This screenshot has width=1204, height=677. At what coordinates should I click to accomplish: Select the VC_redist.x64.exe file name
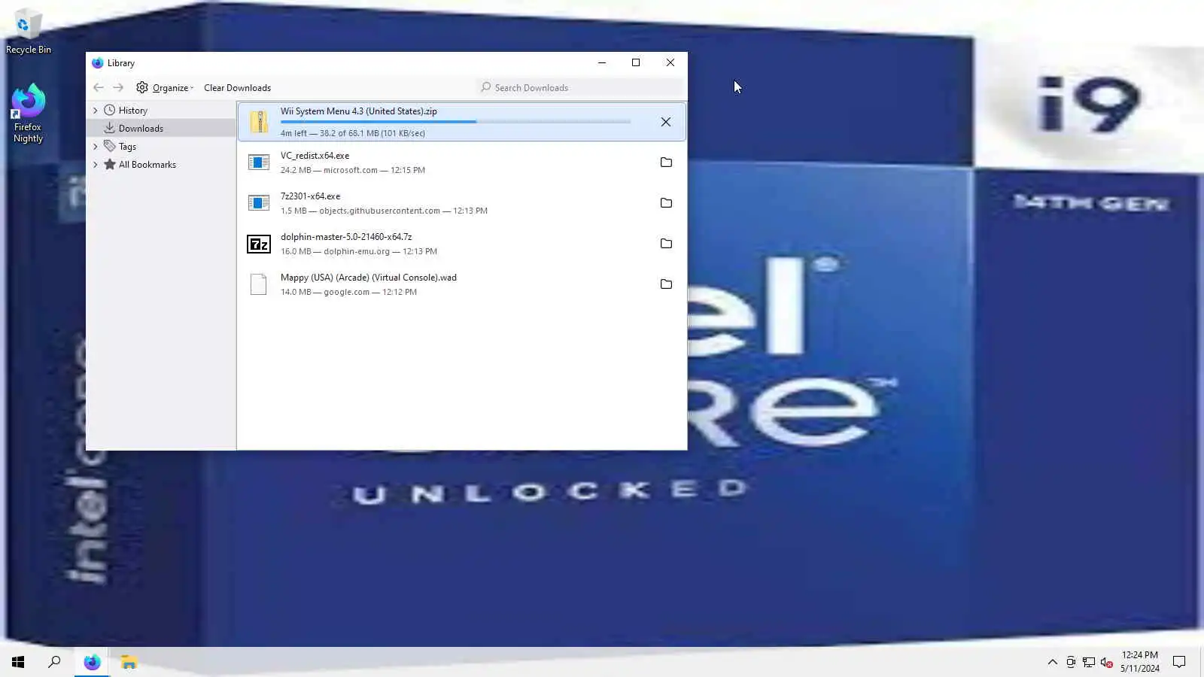tap(315, 156)
